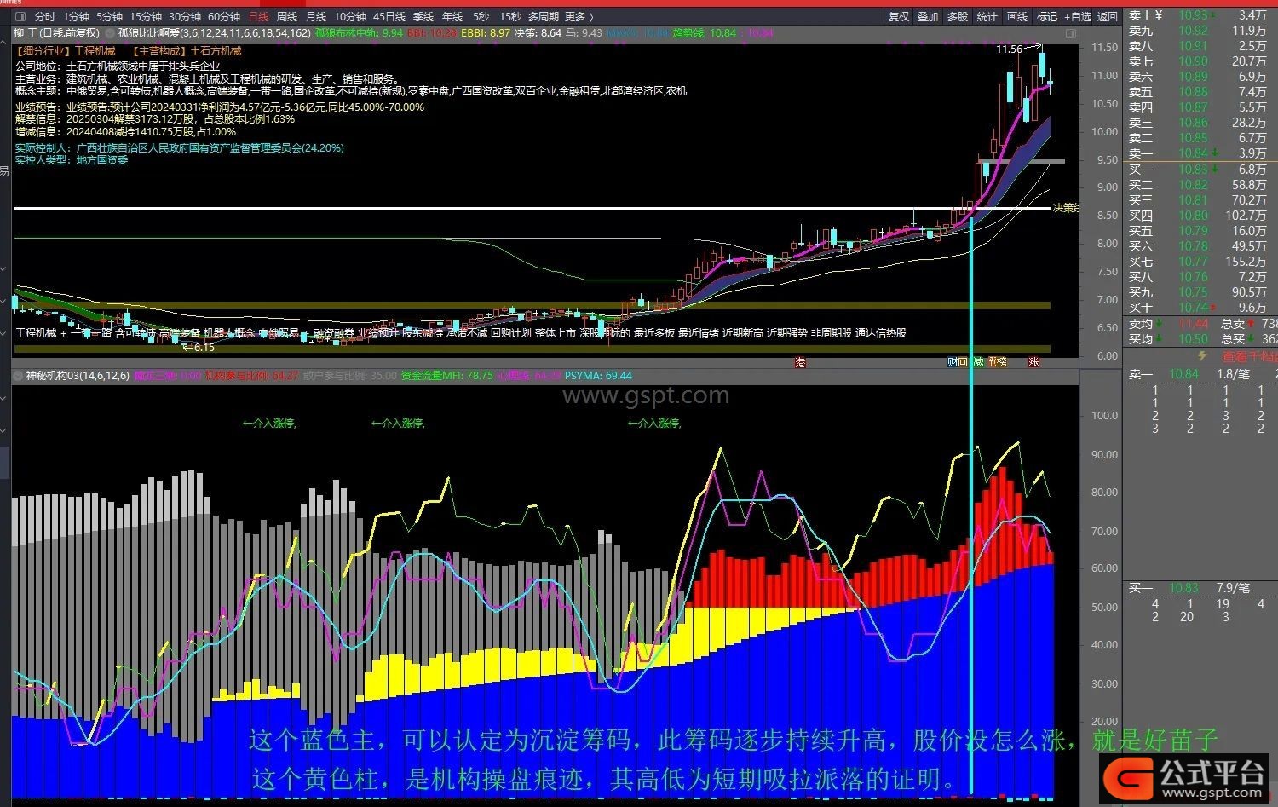Select the 5分钟 period
The image size is (1278, 807).
point(109,16)
